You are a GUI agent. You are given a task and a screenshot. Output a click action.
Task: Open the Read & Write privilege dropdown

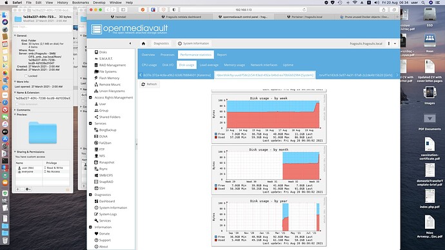[x=54, y=168]
